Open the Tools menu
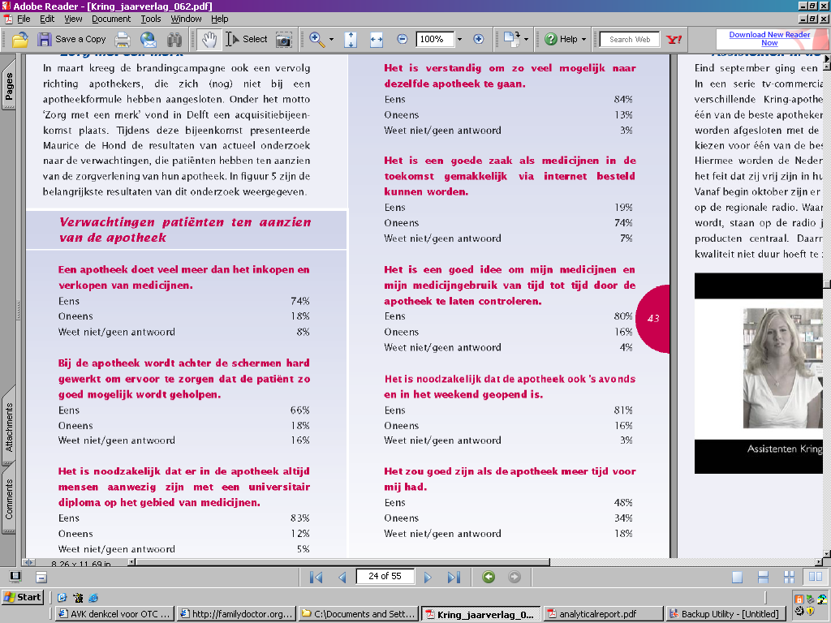The image size is (831, 623). [151, 19]
